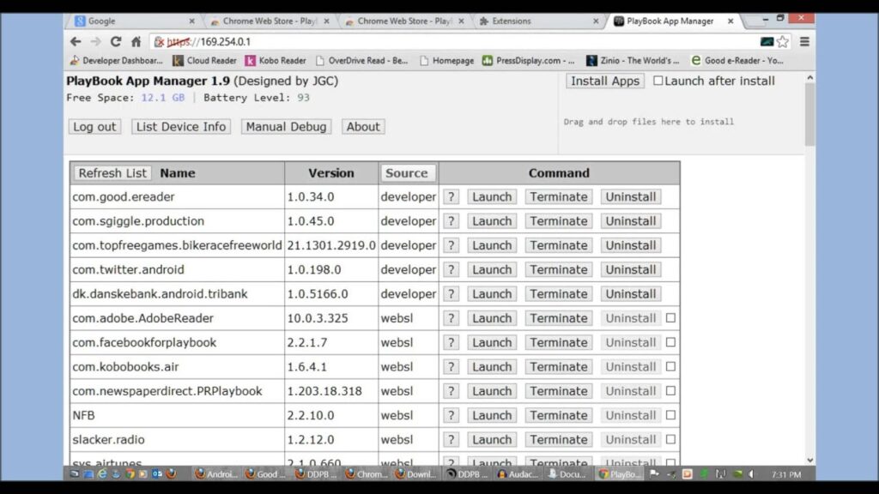Click the volume icon in system tray
The width and height of the screenshot is (879, 494).
752,473
